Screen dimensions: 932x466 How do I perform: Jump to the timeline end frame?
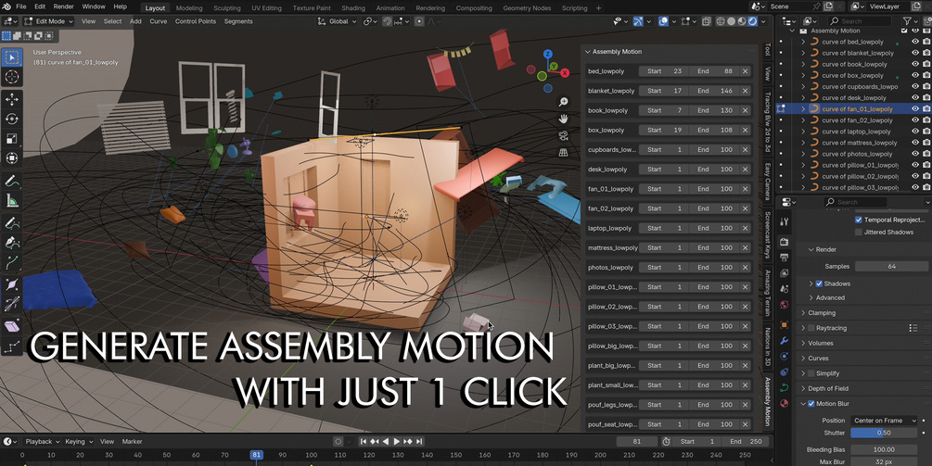[x=420, y=442]
